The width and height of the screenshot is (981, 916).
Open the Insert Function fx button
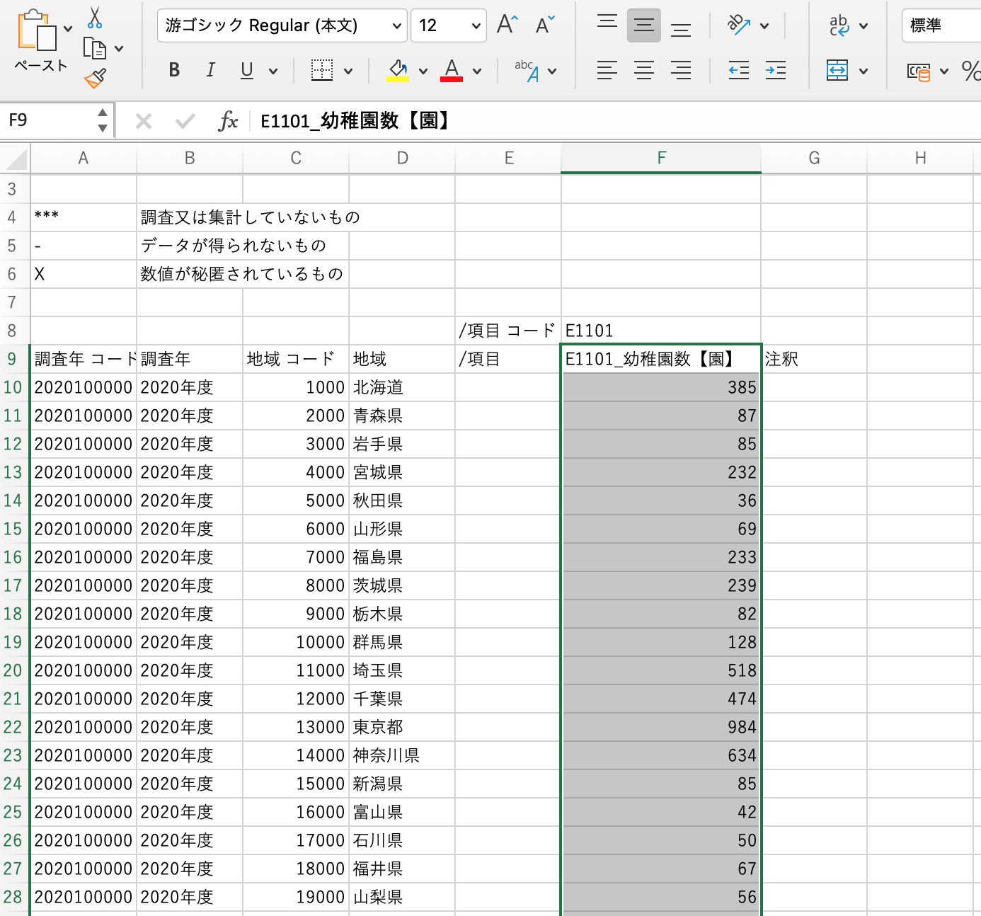[x=228, y=121]
